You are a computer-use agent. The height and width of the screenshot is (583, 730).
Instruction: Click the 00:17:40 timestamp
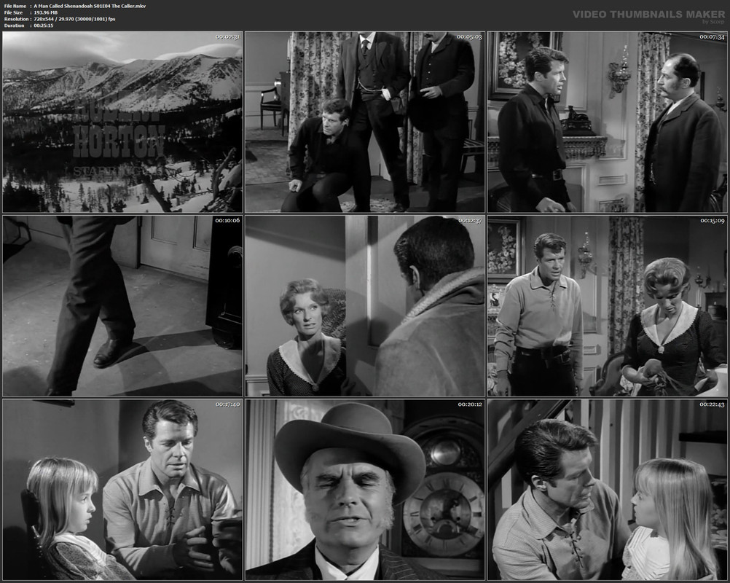tap(227, 404)
